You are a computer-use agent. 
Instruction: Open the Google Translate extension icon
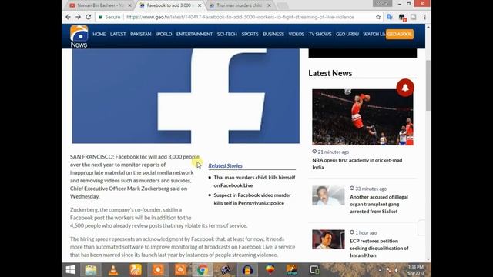[x=390, y=17]
